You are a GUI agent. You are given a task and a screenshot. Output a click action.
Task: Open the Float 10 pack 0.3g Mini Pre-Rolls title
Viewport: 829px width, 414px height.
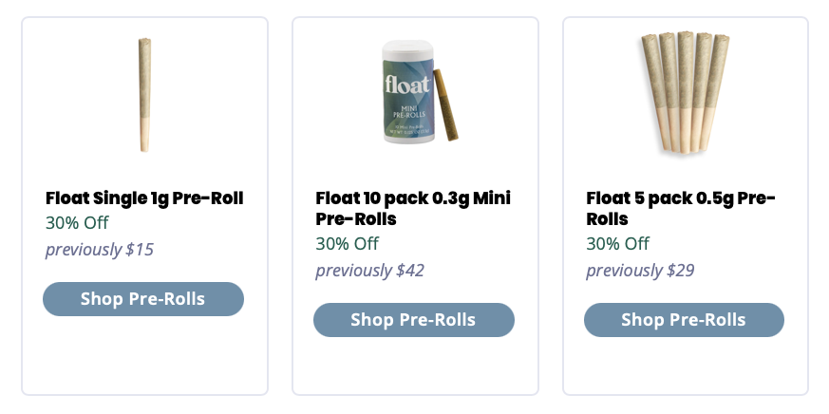413,209
